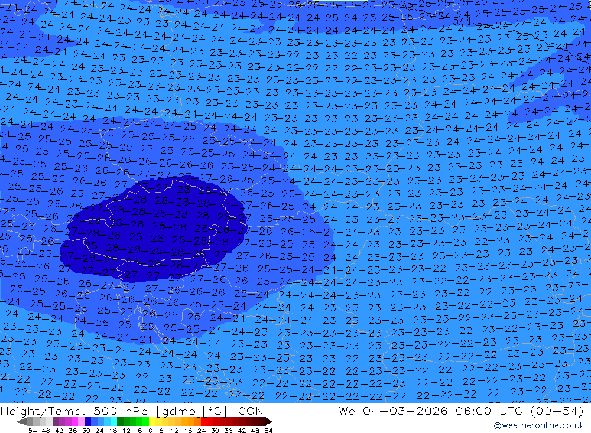Click the '-54' legend scale value

tap(28, 430)
